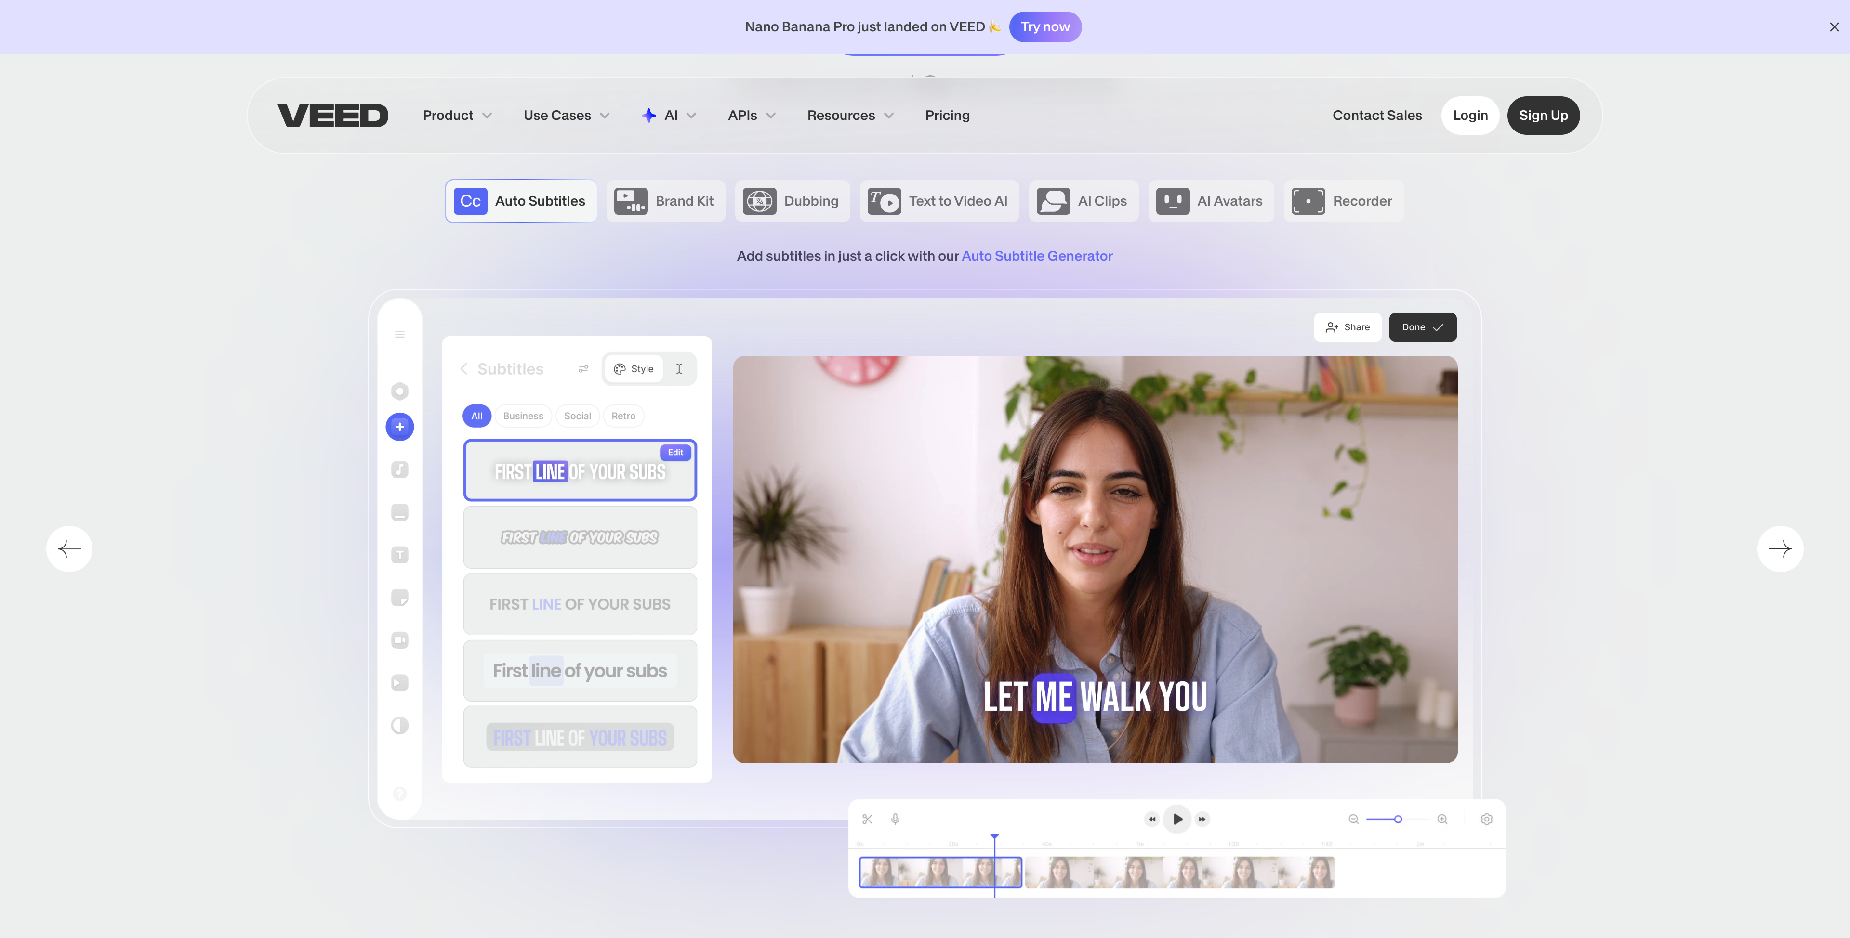Open the Auto Subtitle Generator link

[1036, 256]
